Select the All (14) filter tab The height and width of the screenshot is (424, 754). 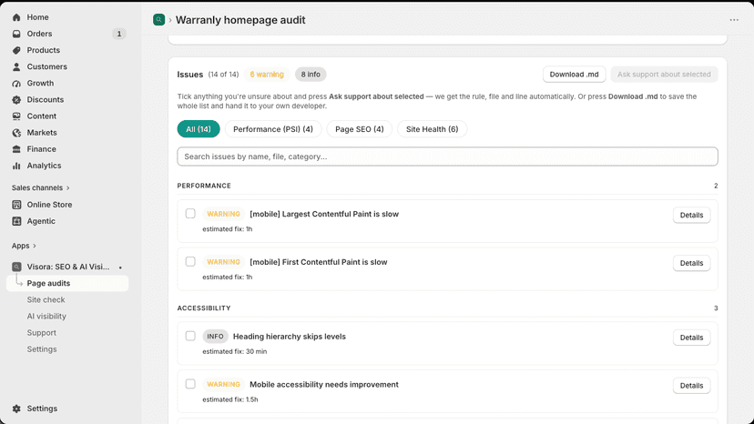[199, 129]
